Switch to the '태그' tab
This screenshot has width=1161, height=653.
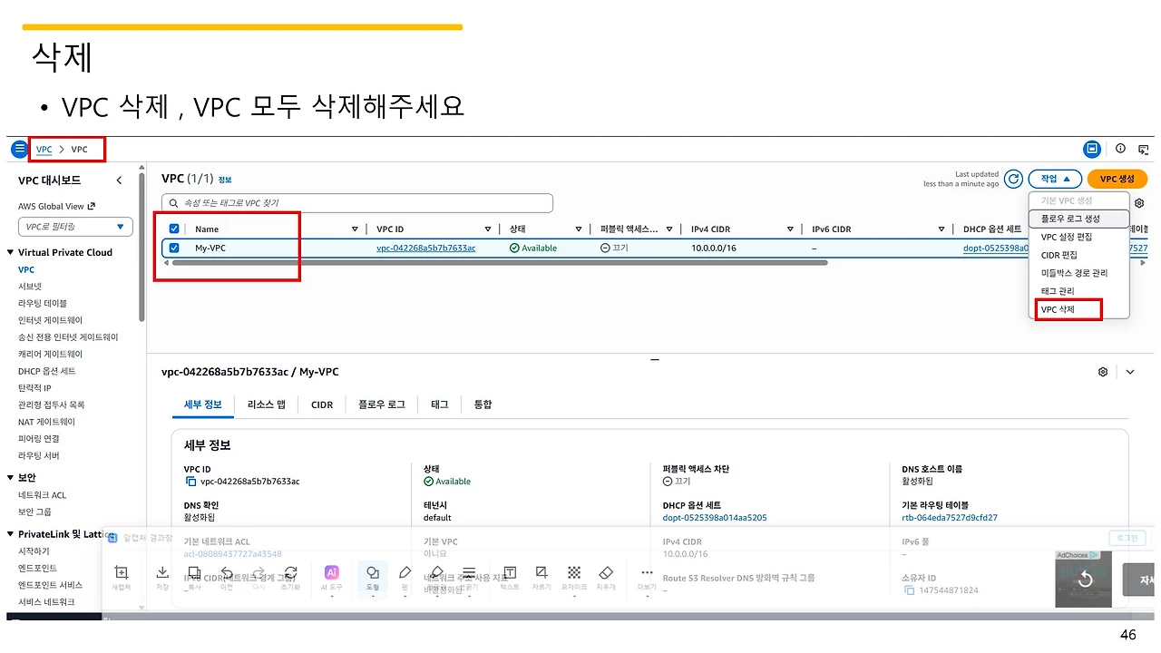tap(439, 404)
